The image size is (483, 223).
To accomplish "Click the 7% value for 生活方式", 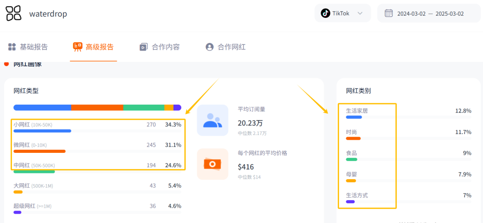I will point(467,195).
